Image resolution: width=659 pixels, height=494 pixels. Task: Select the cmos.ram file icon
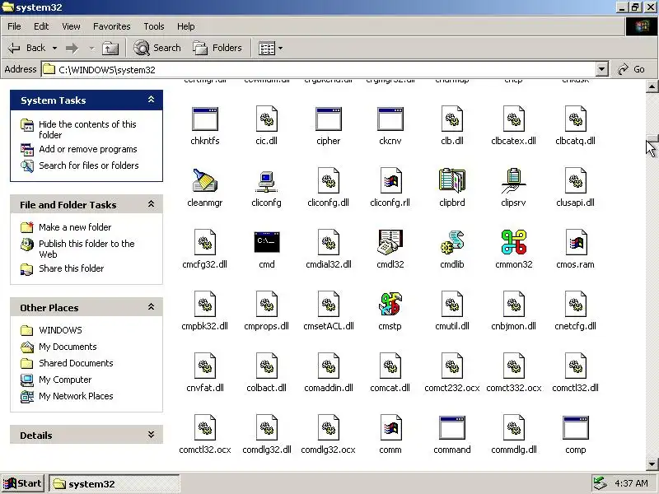point(576,242)
